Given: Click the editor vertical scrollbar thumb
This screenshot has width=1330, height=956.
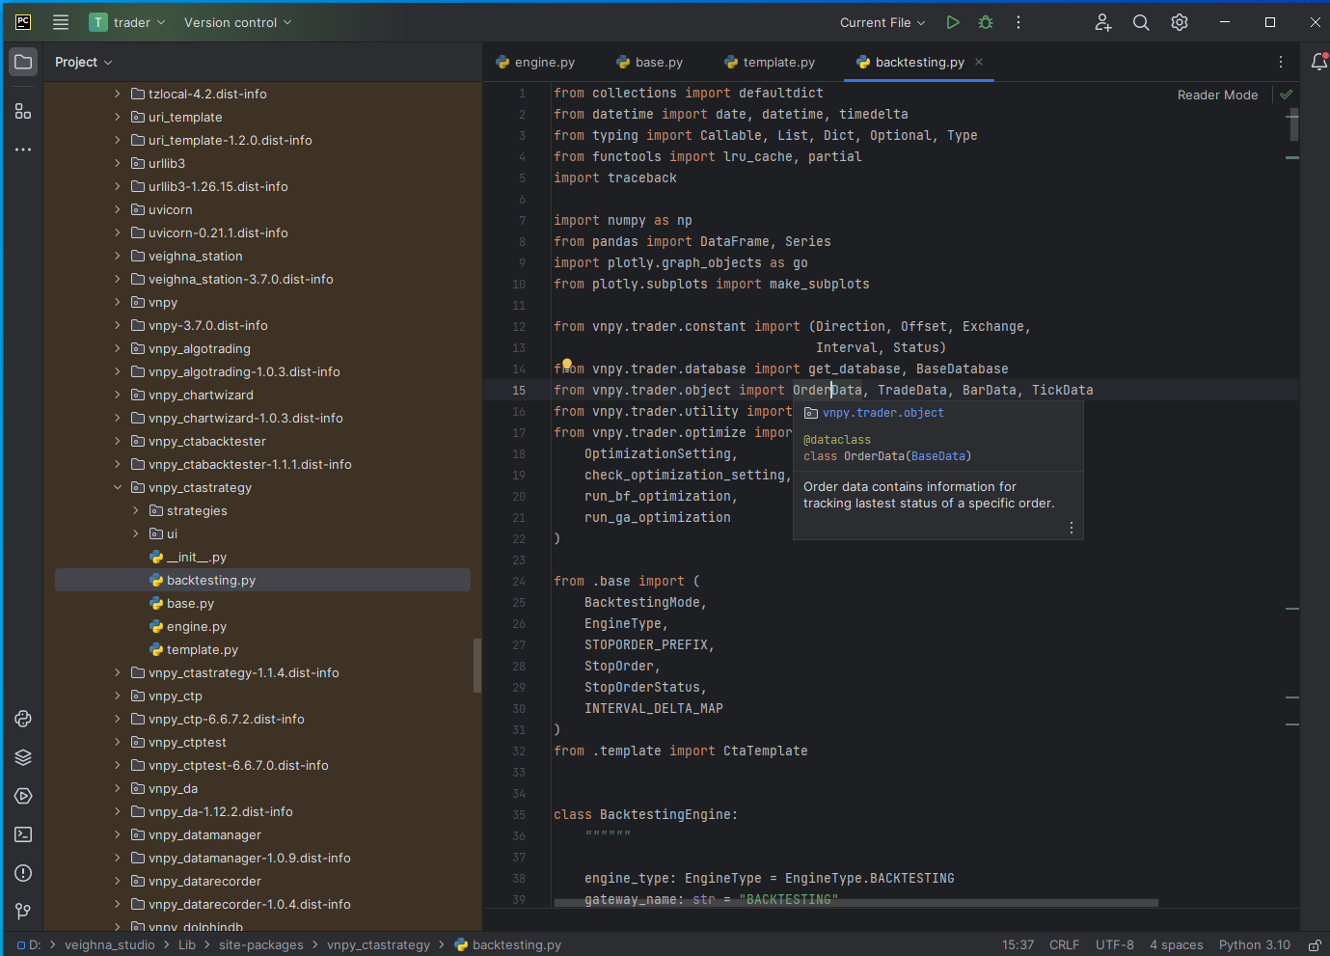Looking at the screenshot, I should pyautogui.click(x=1293, y=125).
